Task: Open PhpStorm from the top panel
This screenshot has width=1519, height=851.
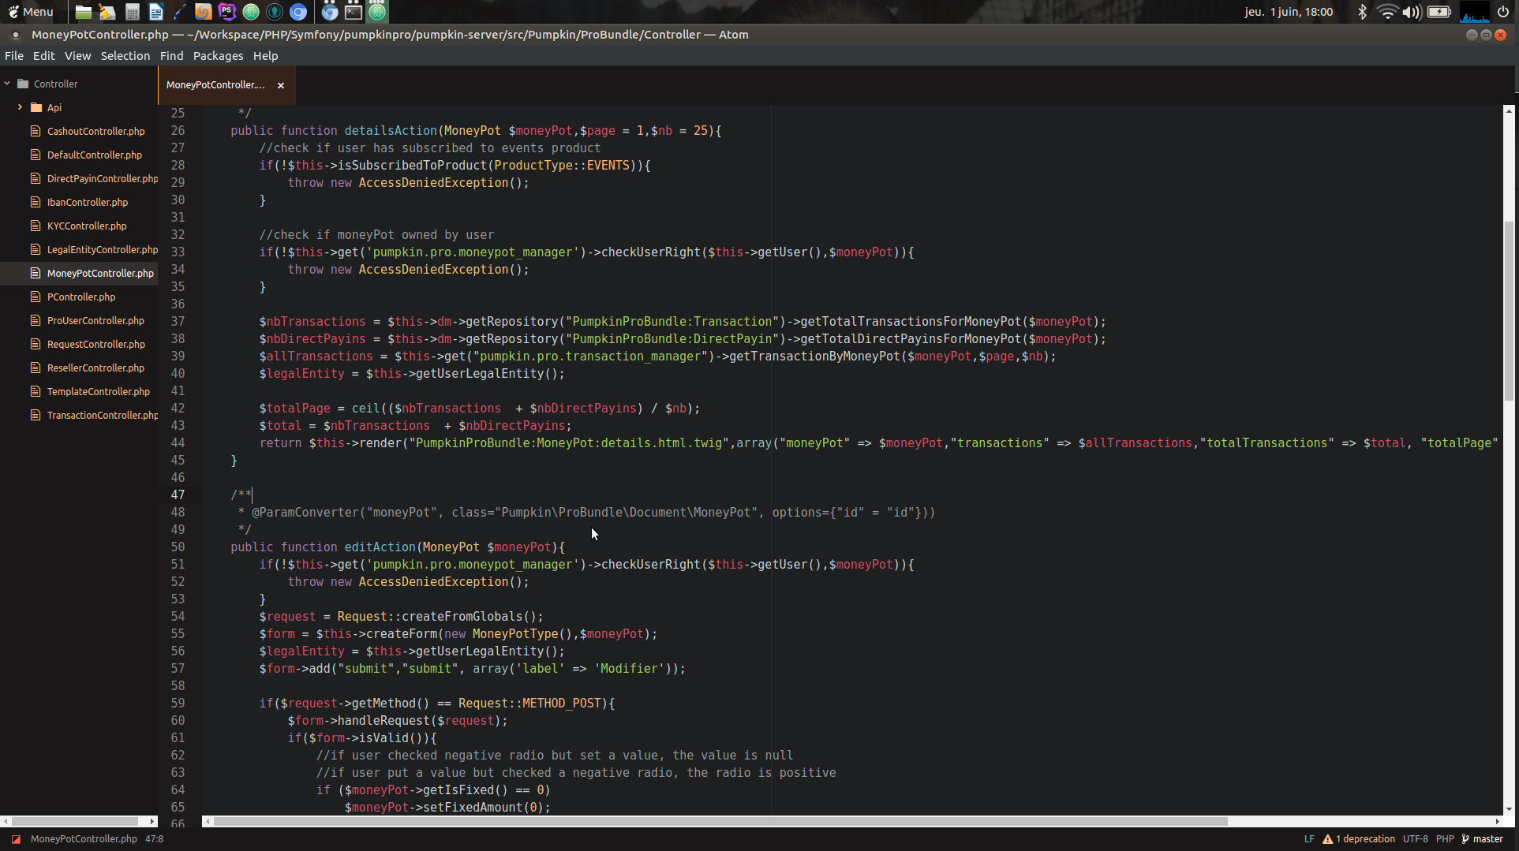Action: (227, 12)
